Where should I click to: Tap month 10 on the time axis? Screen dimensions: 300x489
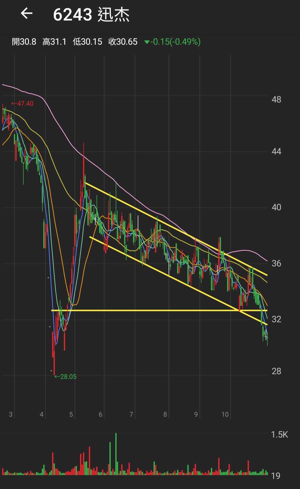coord(225,414)
